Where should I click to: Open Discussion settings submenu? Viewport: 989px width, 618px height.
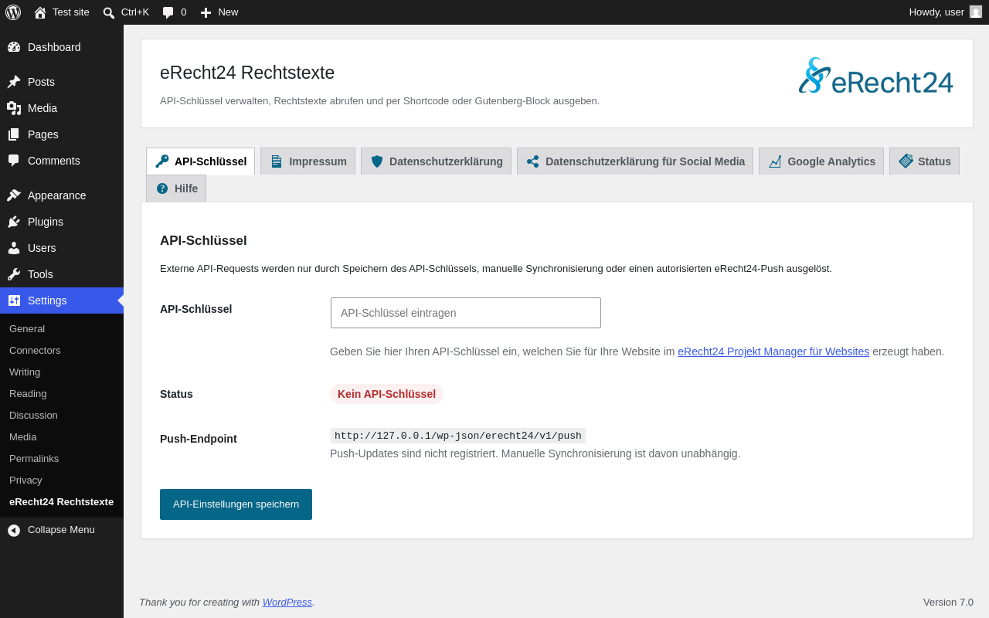point(33,415)
